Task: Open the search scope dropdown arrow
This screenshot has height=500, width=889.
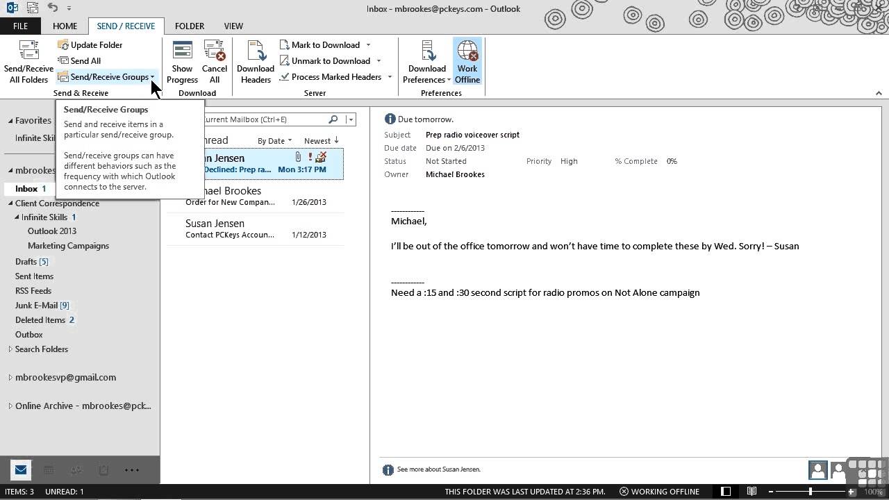Action: [x=351, y=119]
